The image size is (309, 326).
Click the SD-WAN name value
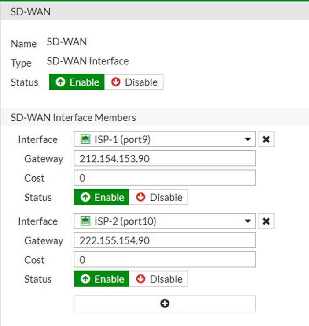pyautogui.click(x=66, y=42)
